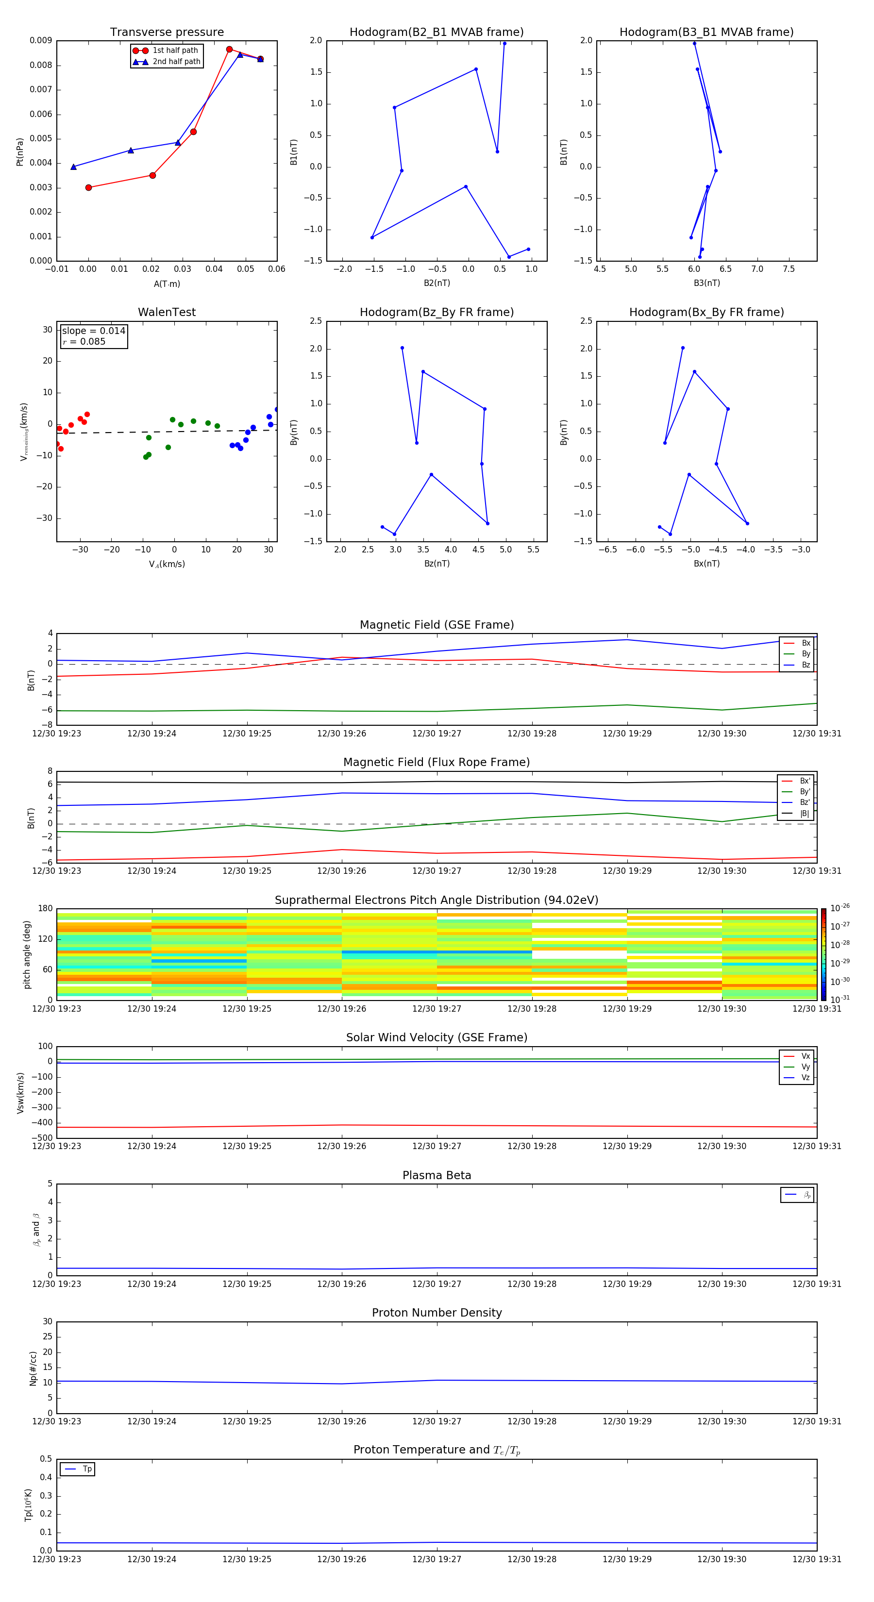874x1602 pixels.
Task: Click 'B3(nT)' x-axis label
Action: coord(706,283)
